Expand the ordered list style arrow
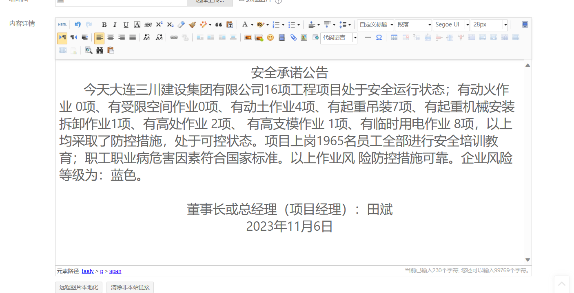The height and width of the screenshot is (293, 574). tap(283, 25)
